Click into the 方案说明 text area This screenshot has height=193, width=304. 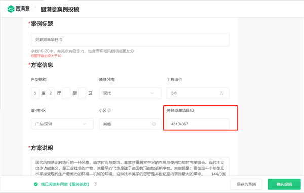130,167
